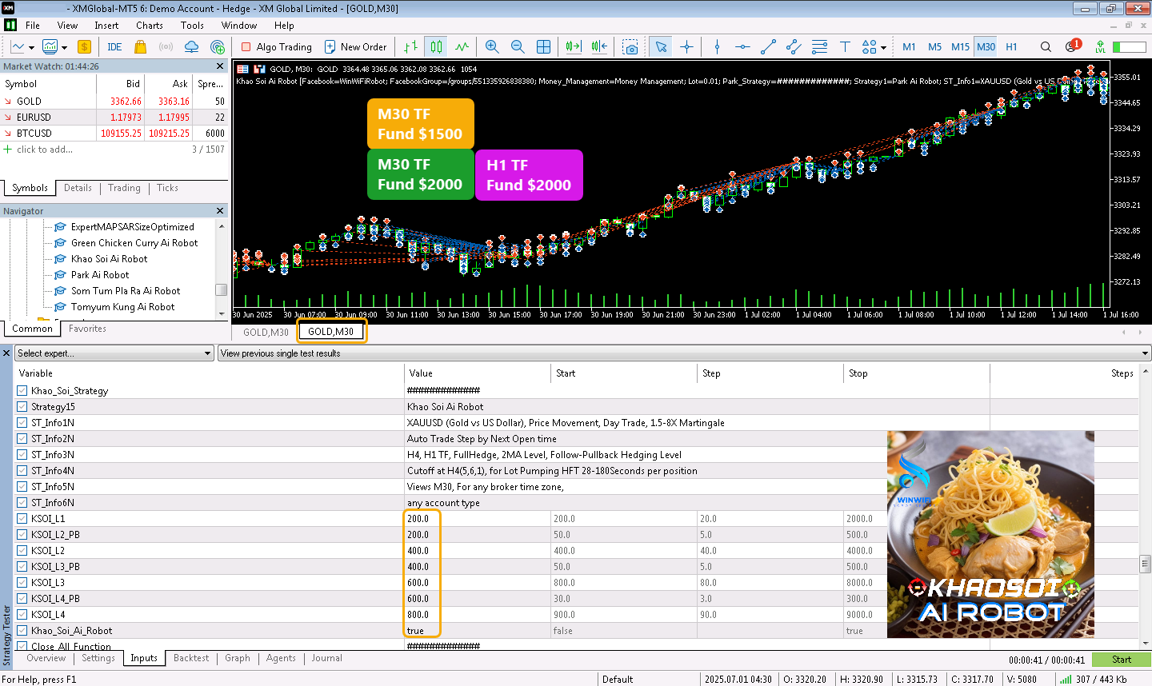Select the BTCUSD row in Market Watch
The width and height of the screenshot is (1152, 686).
(114, 134)
